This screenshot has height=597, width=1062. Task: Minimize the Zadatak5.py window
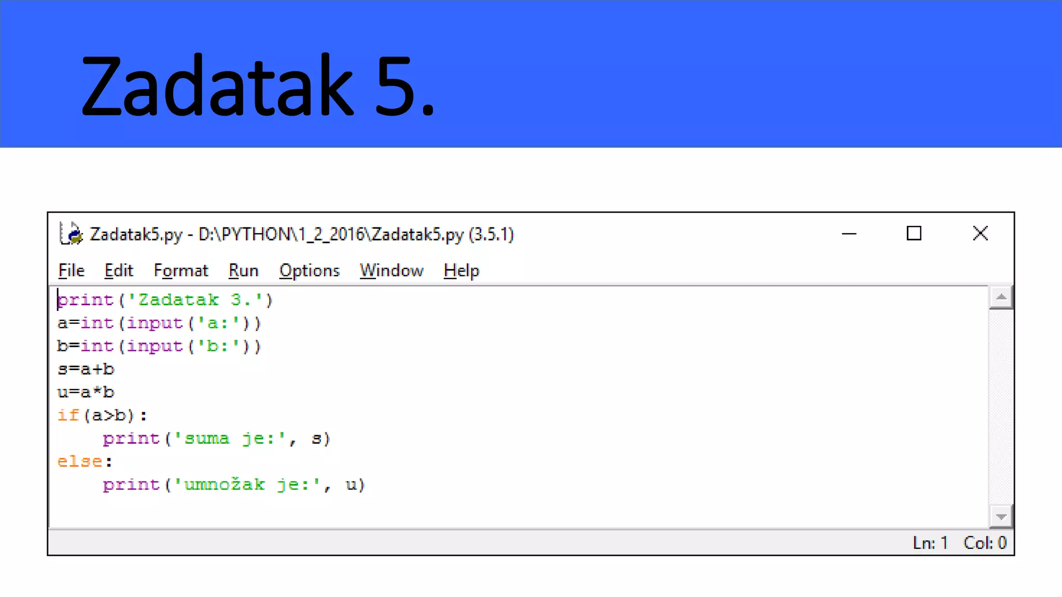pos(849,234)
